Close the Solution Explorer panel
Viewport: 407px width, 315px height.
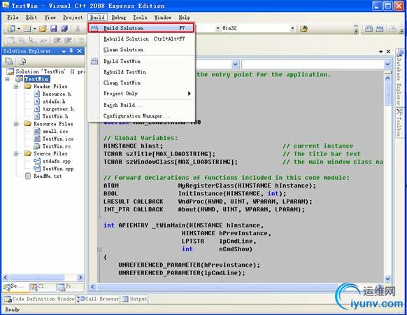(x=80, y=51)
